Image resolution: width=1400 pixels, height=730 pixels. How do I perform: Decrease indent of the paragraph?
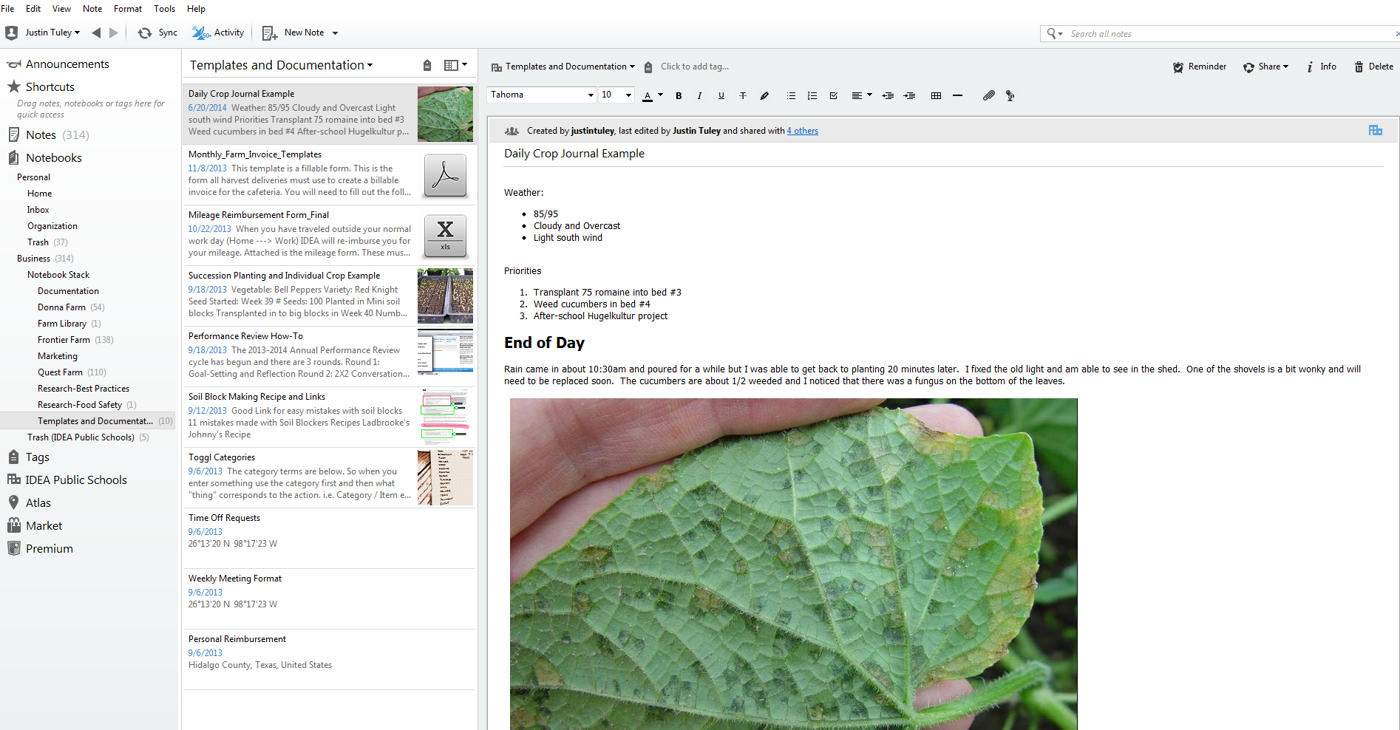pyautogui.click(x=888, y=95)
